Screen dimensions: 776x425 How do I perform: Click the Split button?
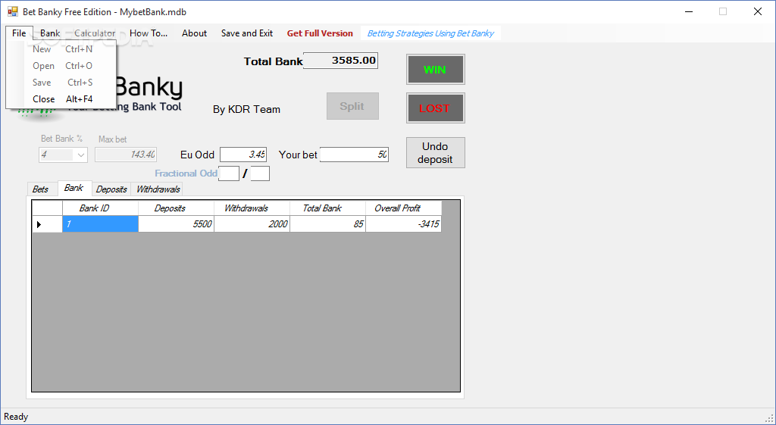352,106
